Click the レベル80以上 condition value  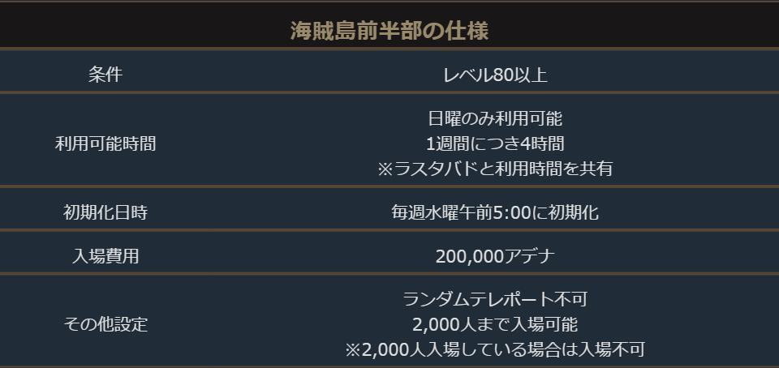coord(495,75)
